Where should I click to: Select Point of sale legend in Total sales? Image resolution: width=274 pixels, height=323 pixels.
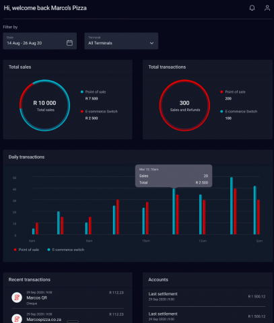coord(94,92)
